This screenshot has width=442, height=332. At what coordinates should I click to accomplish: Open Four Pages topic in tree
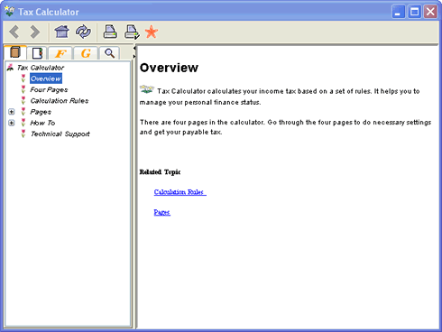(49, 89)
